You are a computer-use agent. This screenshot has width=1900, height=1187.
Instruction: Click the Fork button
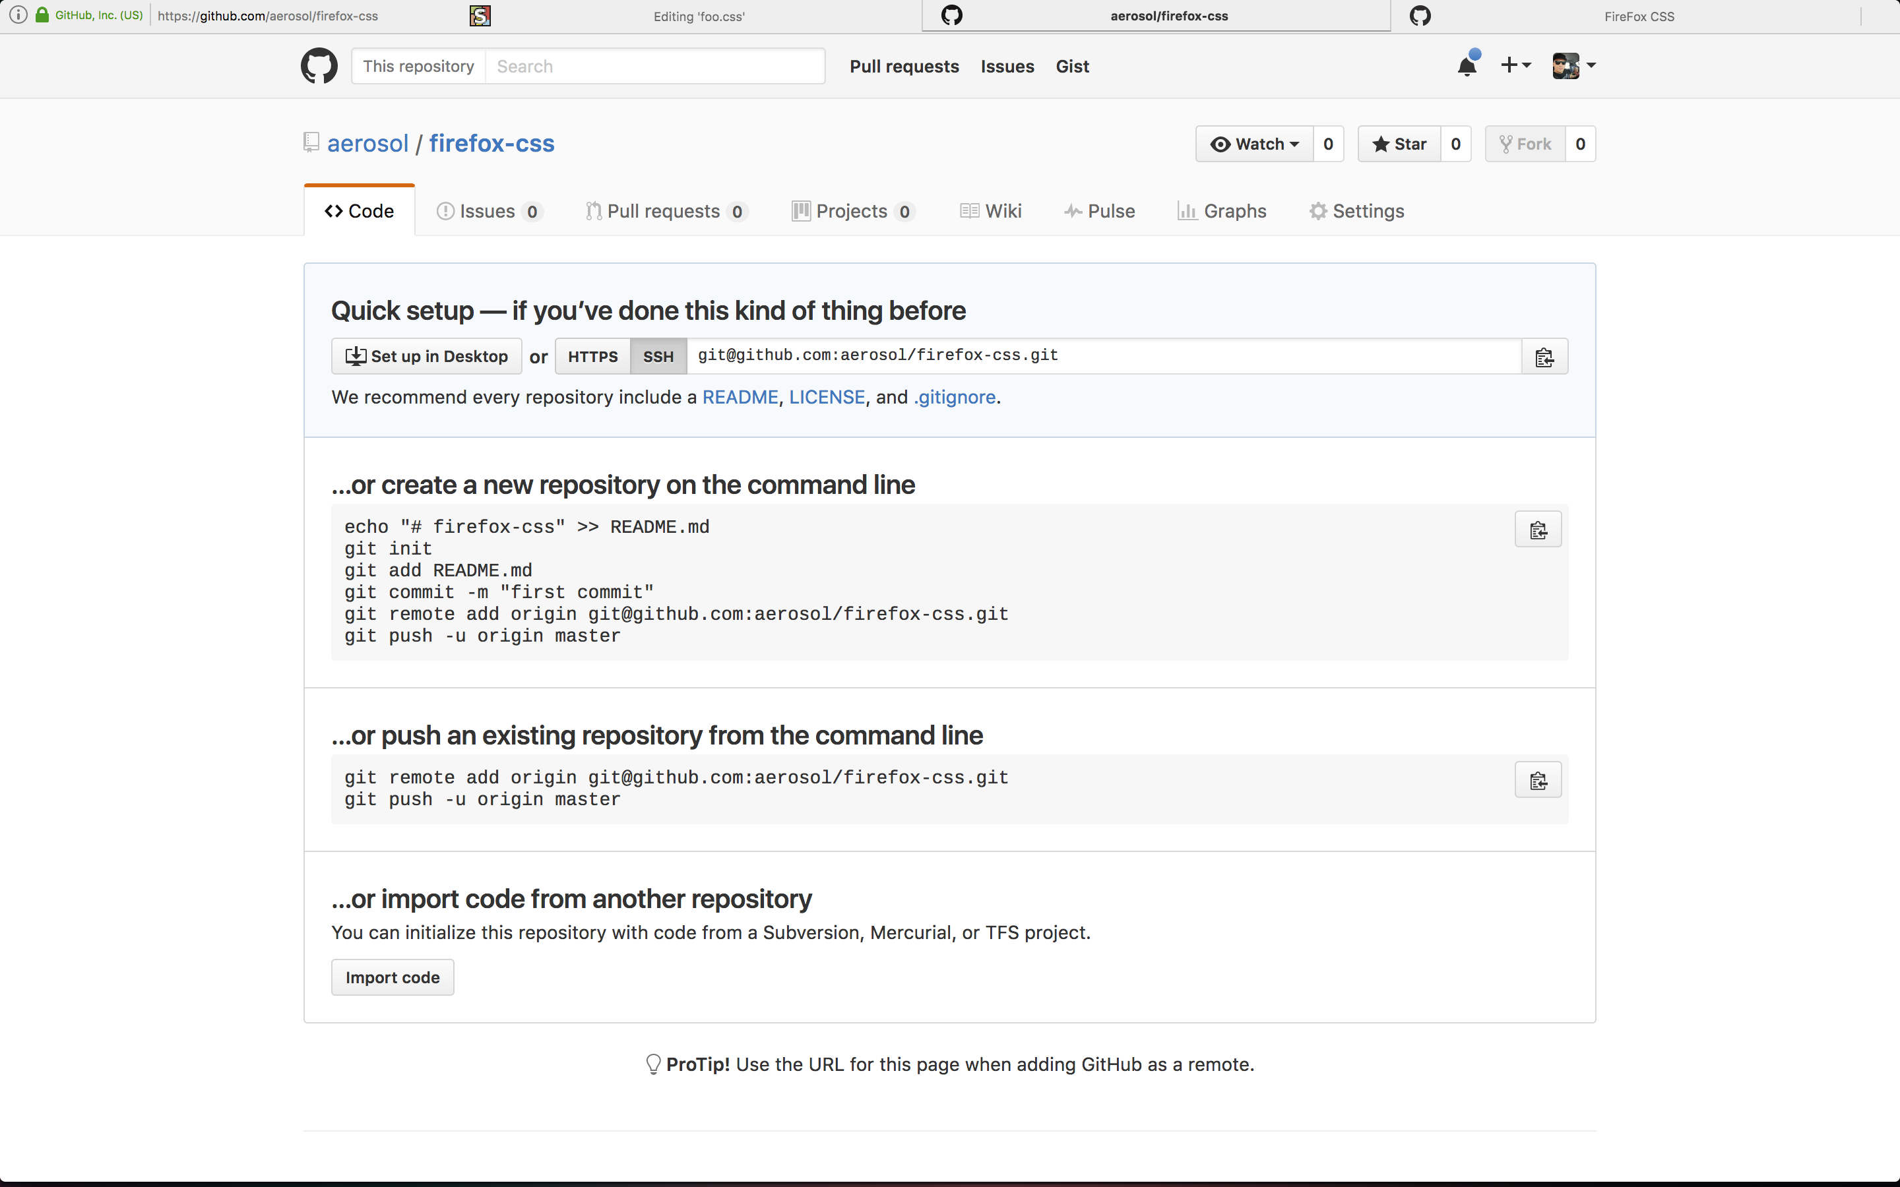pos(1525,144)
